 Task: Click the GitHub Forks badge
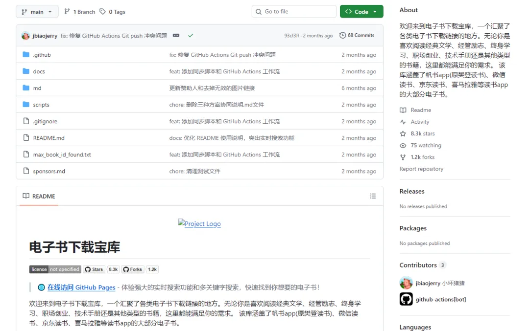tap(133, 269)
